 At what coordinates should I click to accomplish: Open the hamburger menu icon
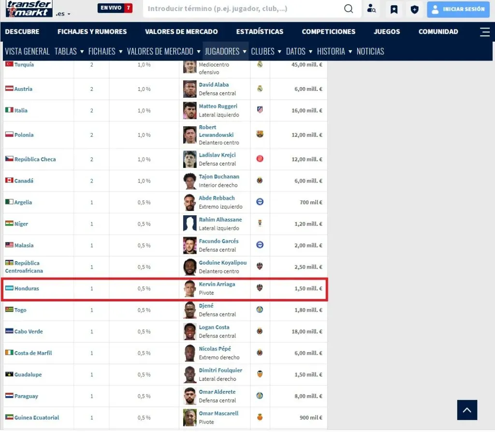click(484, 32)
